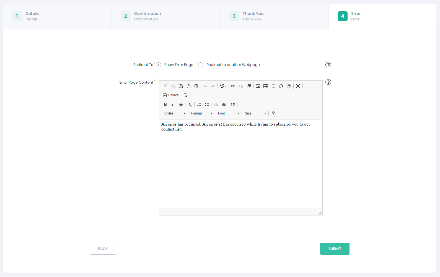
Task: Click the Insert Link icon
Action: [x=233, y=86]
